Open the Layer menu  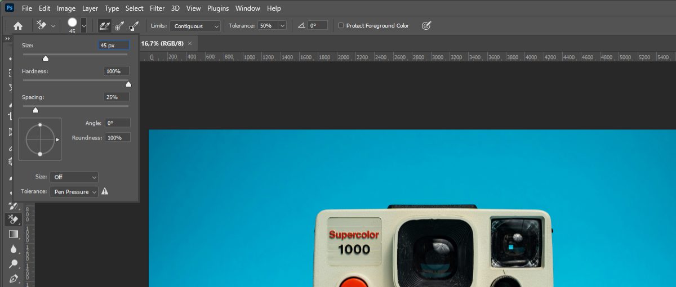point(90,8)
